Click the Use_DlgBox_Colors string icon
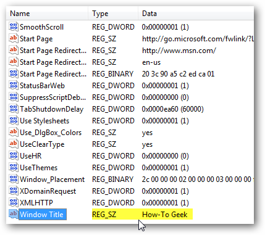The height and width of the screenshot is (235, 265). point(14,133)
